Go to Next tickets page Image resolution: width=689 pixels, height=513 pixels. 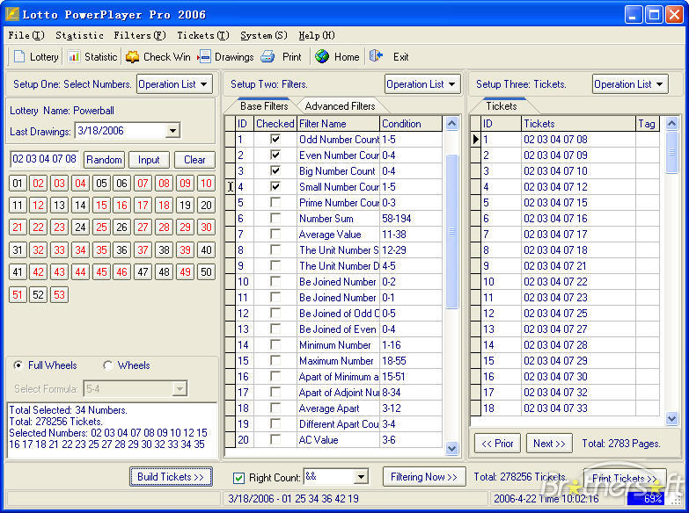(x=549, y=444)
